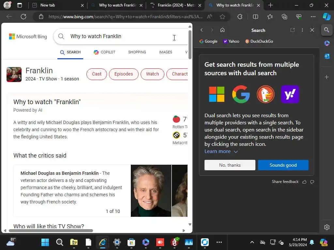Open Browser essentials heart icon
Viewport: 334px width, 250px height.
(x=299, y=17)
